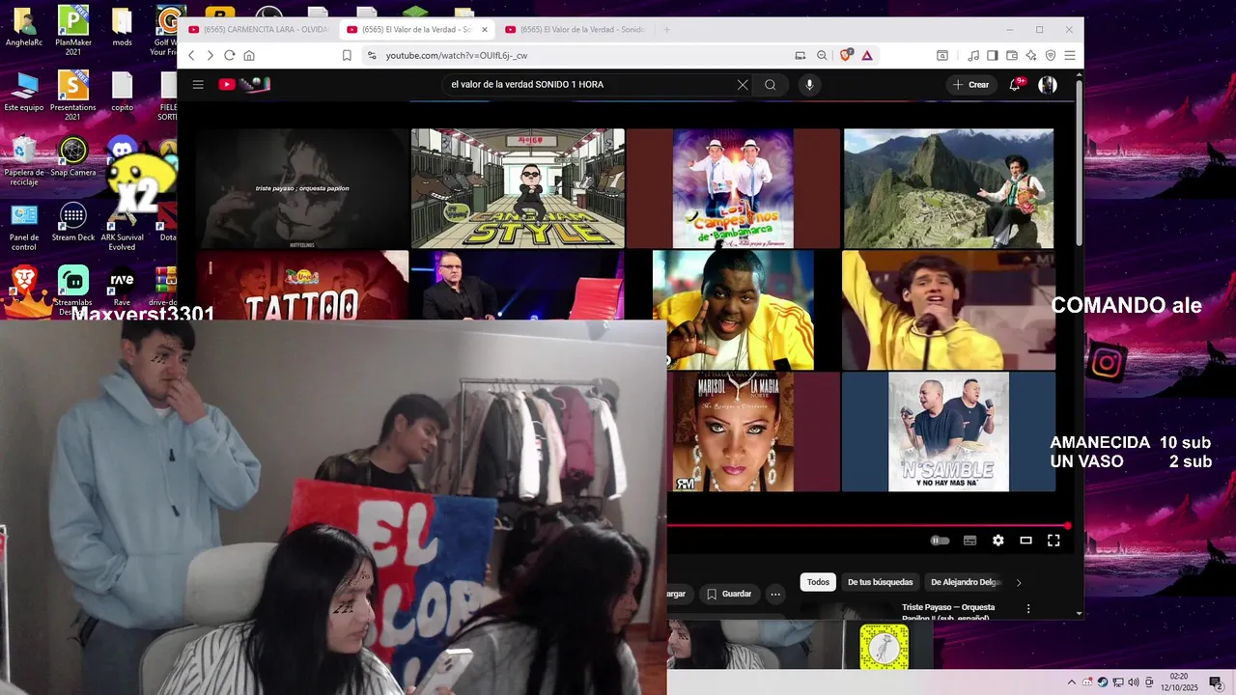Open the taskbar clock showing 02:20
The height and width of the screenshot is (695, 1236).
[x=1179, y=682]
